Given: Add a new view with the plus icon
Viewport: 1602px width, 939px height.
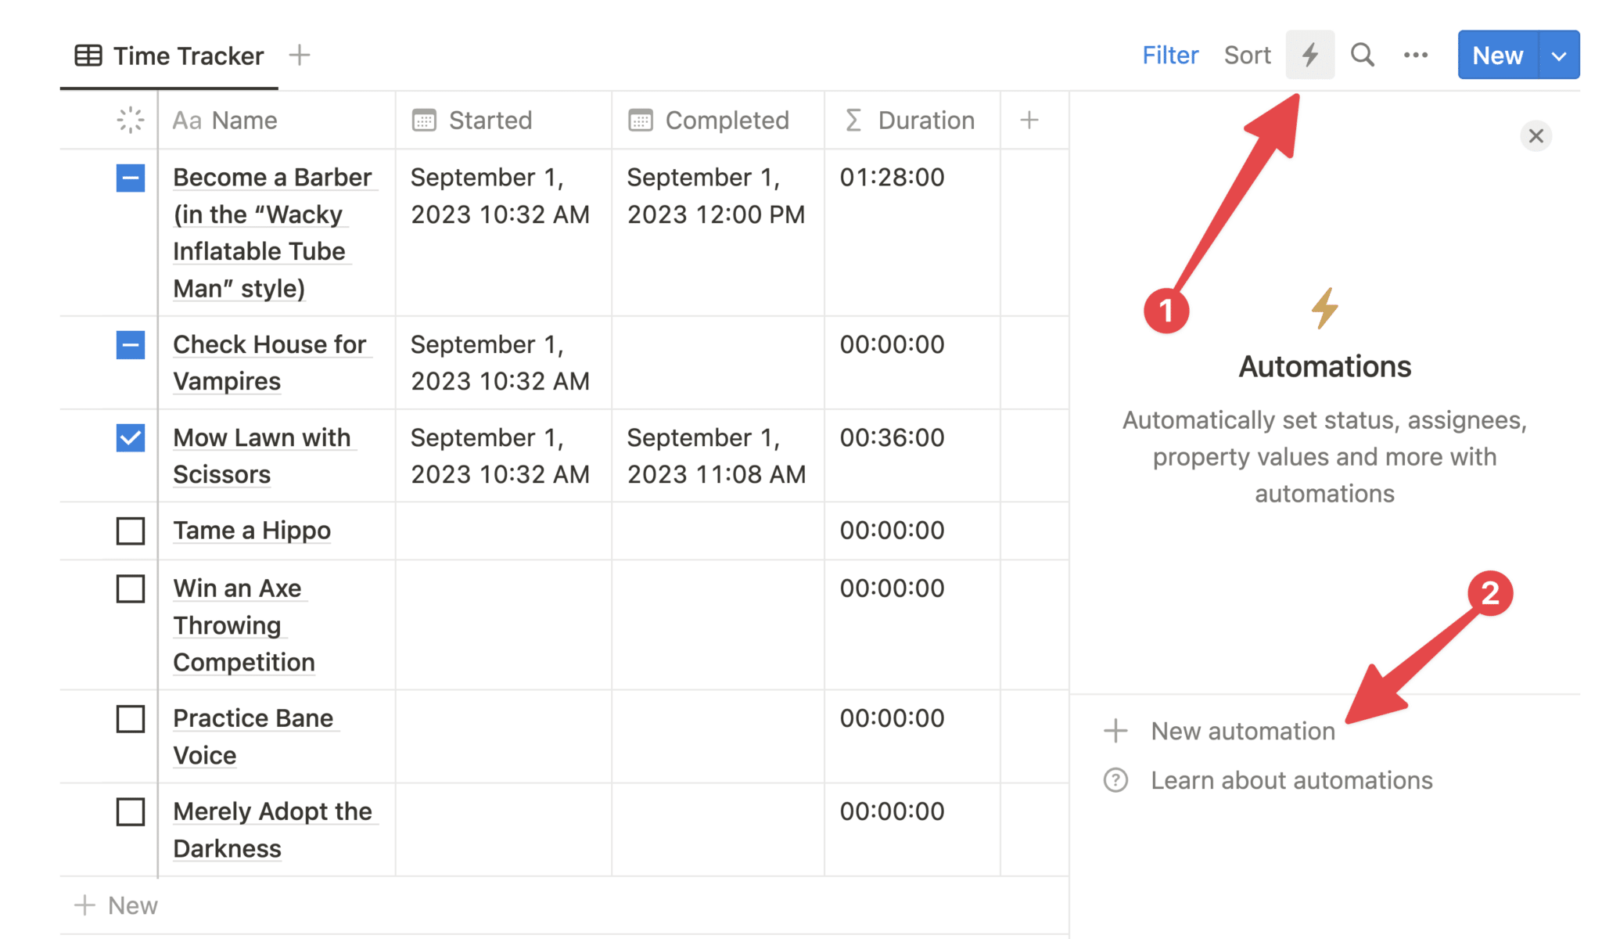Looking at the screenshot, I should click(x=300, y=55).
